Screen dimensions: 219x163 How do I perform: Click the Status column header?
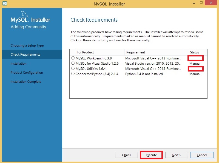coord(195,52)
